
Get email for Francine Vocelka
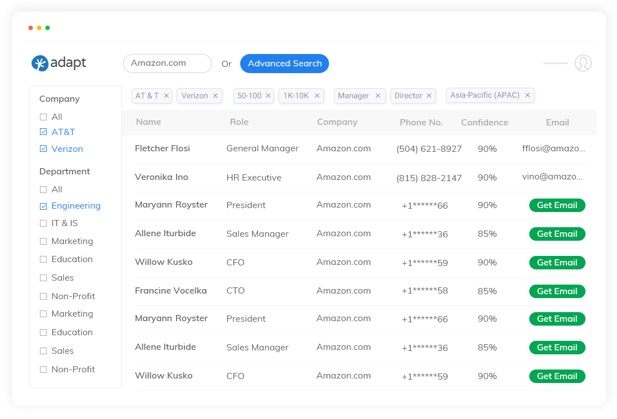coord(557,291)
